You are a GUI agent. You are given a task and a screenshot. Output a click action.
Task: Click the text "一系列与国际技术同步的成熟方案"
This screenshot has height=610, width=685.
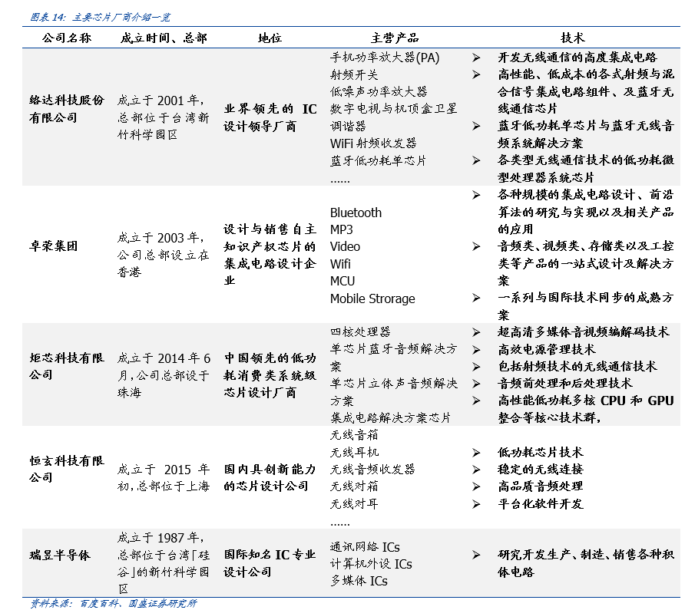coord(585,306)
